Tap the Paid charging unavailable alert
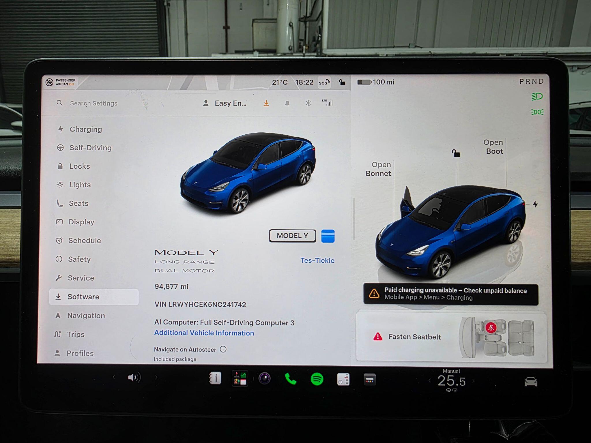This screenshot has height=443, width=591. click(x=451, y=294)
